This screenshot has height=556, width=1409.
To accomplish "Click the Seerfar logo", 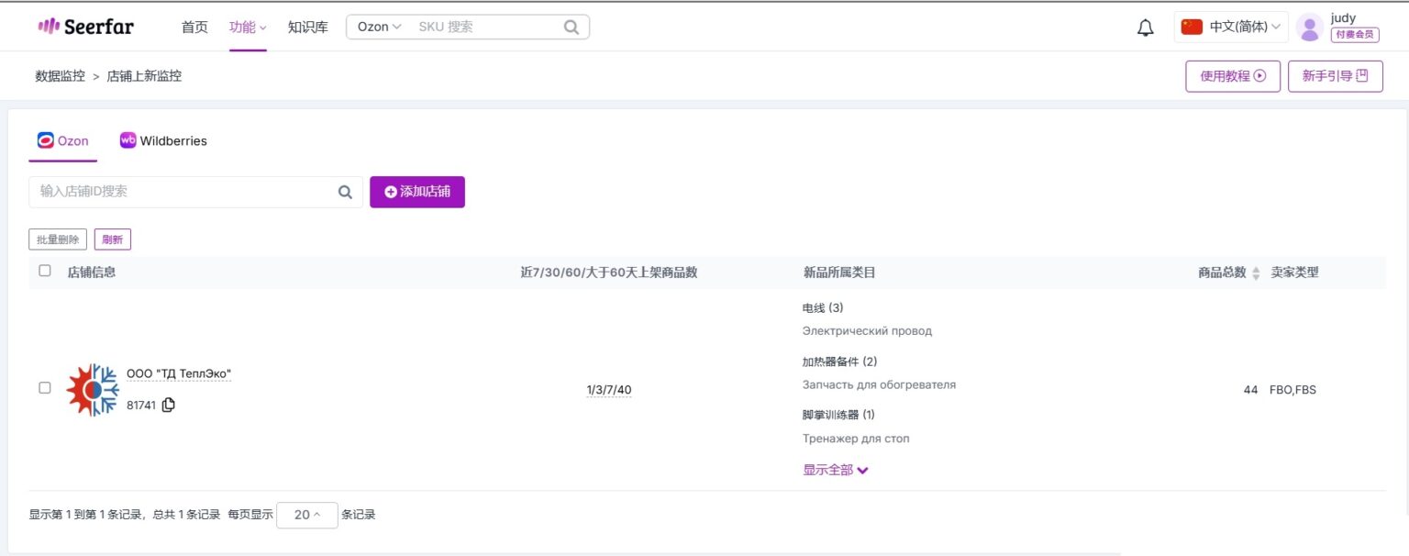I will click(x=85, y=27).
